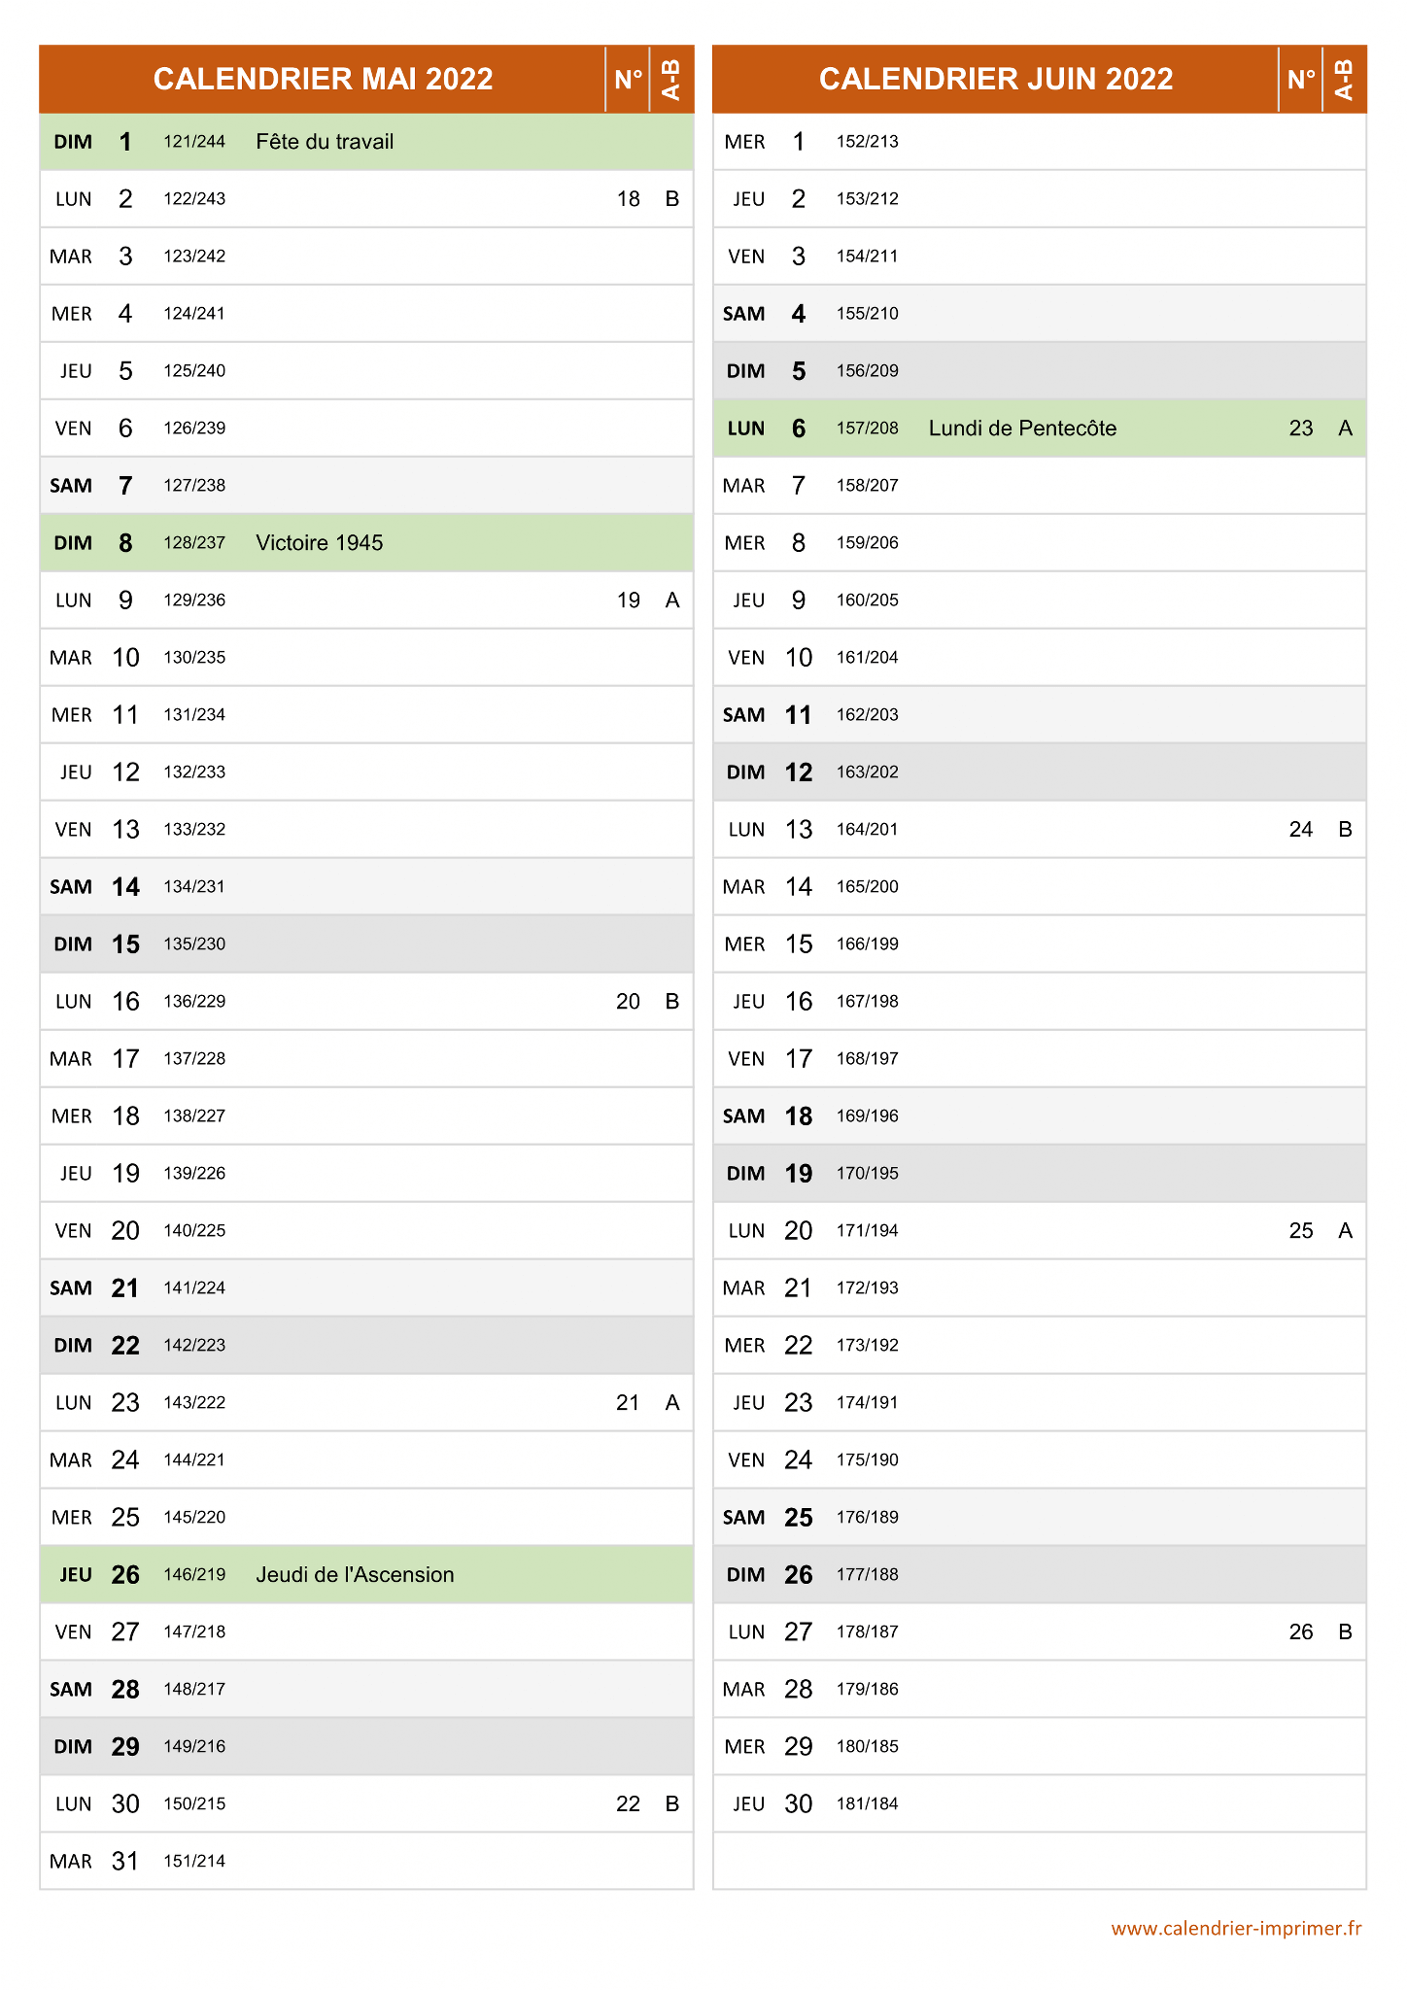1407x1990 pixels.
Task: Click the A-B column header in June
Action: (x=1345, y=79)
